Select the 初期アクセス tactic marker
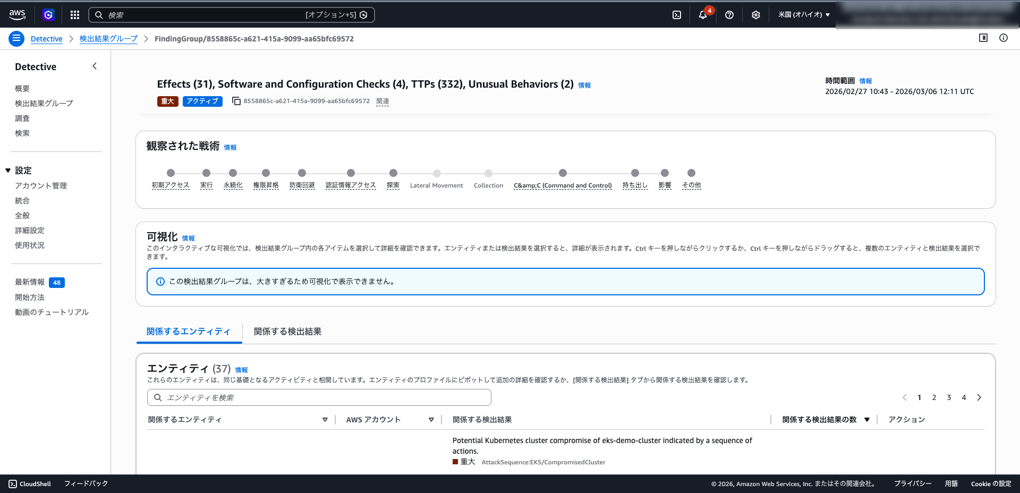The image size is (1020, 493). (171, 173)
